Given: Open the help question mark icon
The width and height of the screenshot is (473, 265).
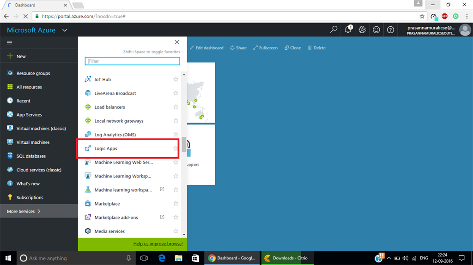Looking at the screenshot, I should (x=390, y=29).
